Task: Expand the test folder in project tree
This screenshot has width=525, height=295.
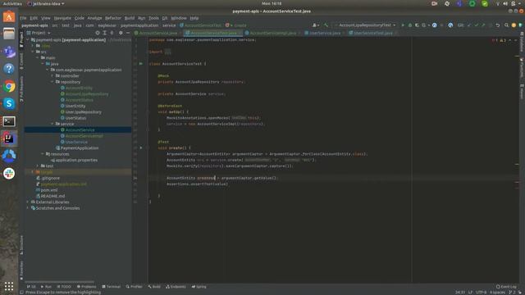Action: pos(38,166)
